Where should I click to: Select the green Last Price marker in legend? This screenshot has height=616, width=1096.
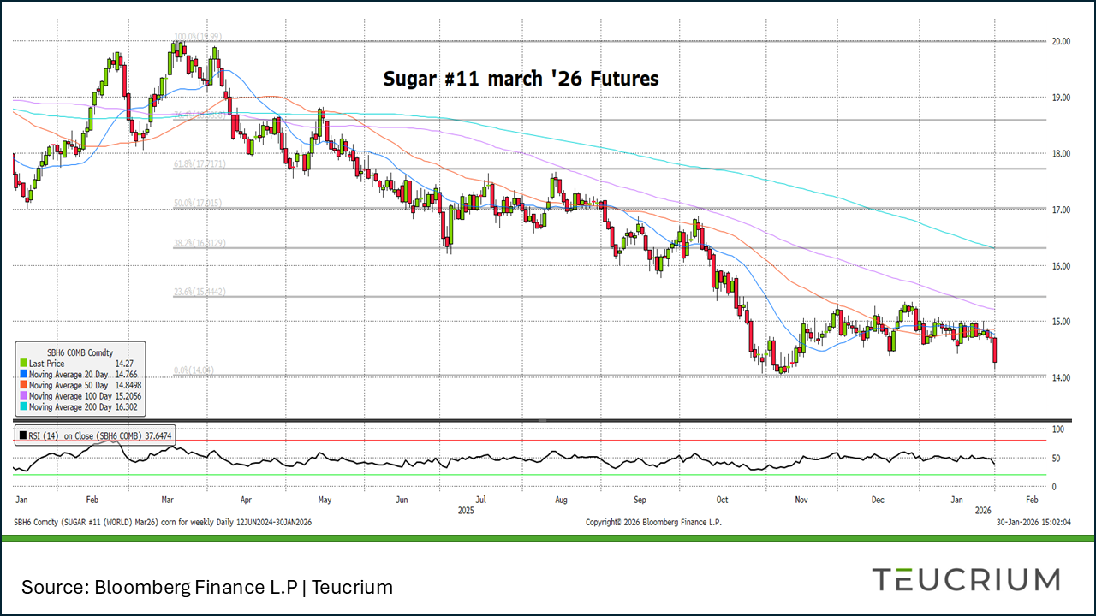[23, 363]
